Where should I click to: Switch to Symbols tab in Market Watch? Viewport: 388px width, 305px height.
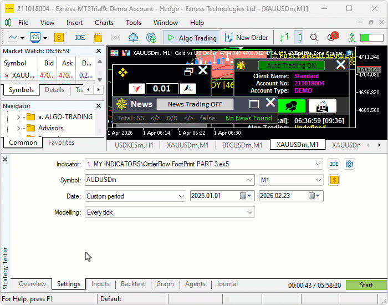coord(21,90)
